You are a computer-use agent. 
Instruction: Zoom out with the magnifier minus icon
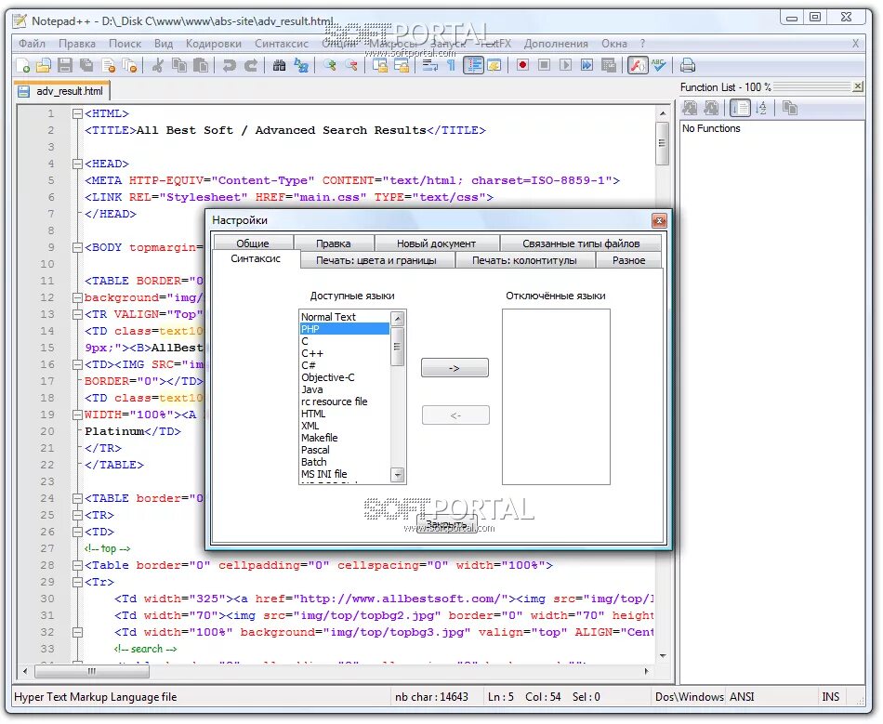351,65
